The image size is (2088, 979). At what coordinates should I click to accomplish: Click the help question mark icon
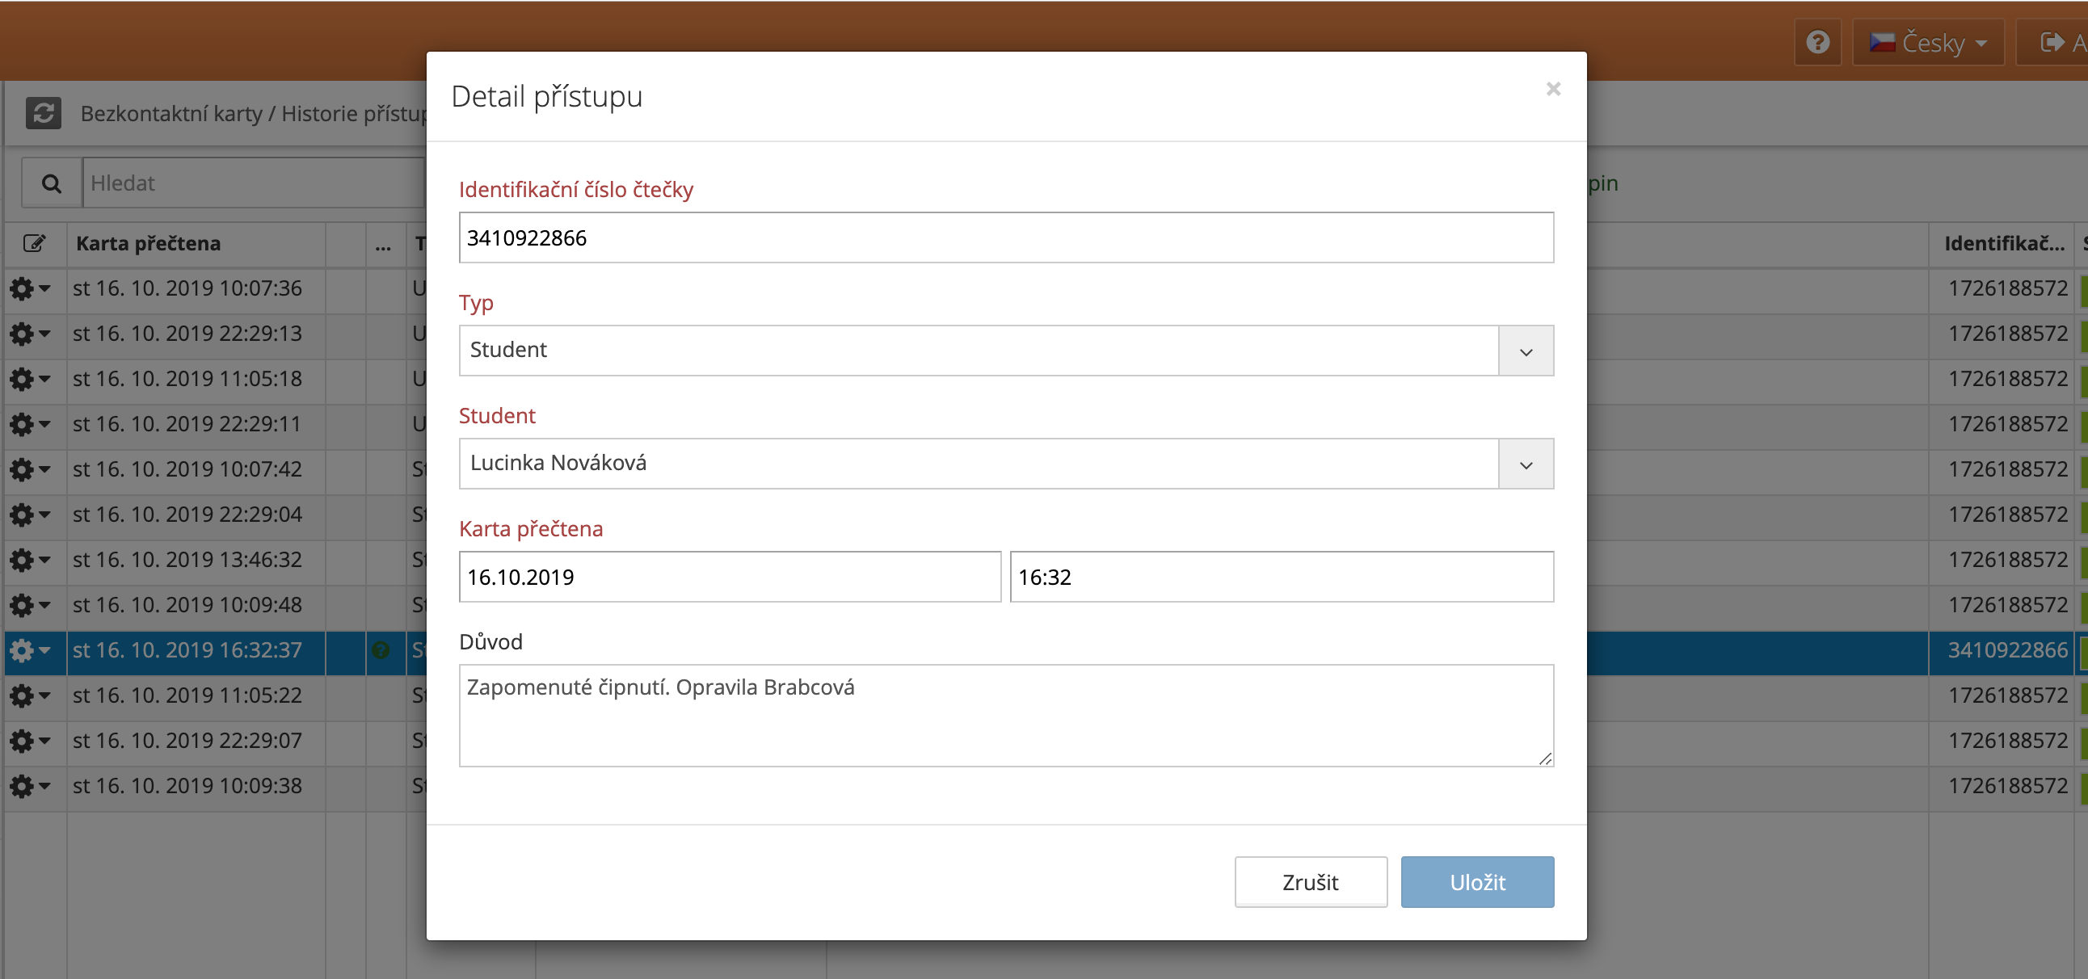coord(1817,42)
